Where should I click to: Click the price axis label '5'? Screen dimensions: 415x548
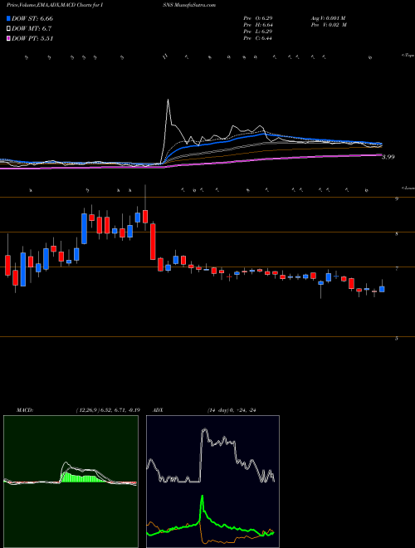[397, 338]
